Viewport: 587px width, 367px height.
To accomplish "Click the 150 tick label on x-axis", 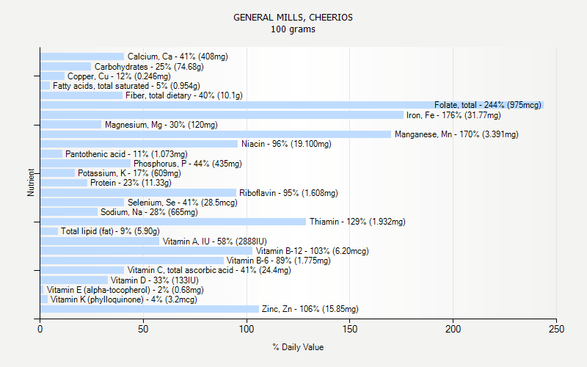I will (x=350, y=329).
